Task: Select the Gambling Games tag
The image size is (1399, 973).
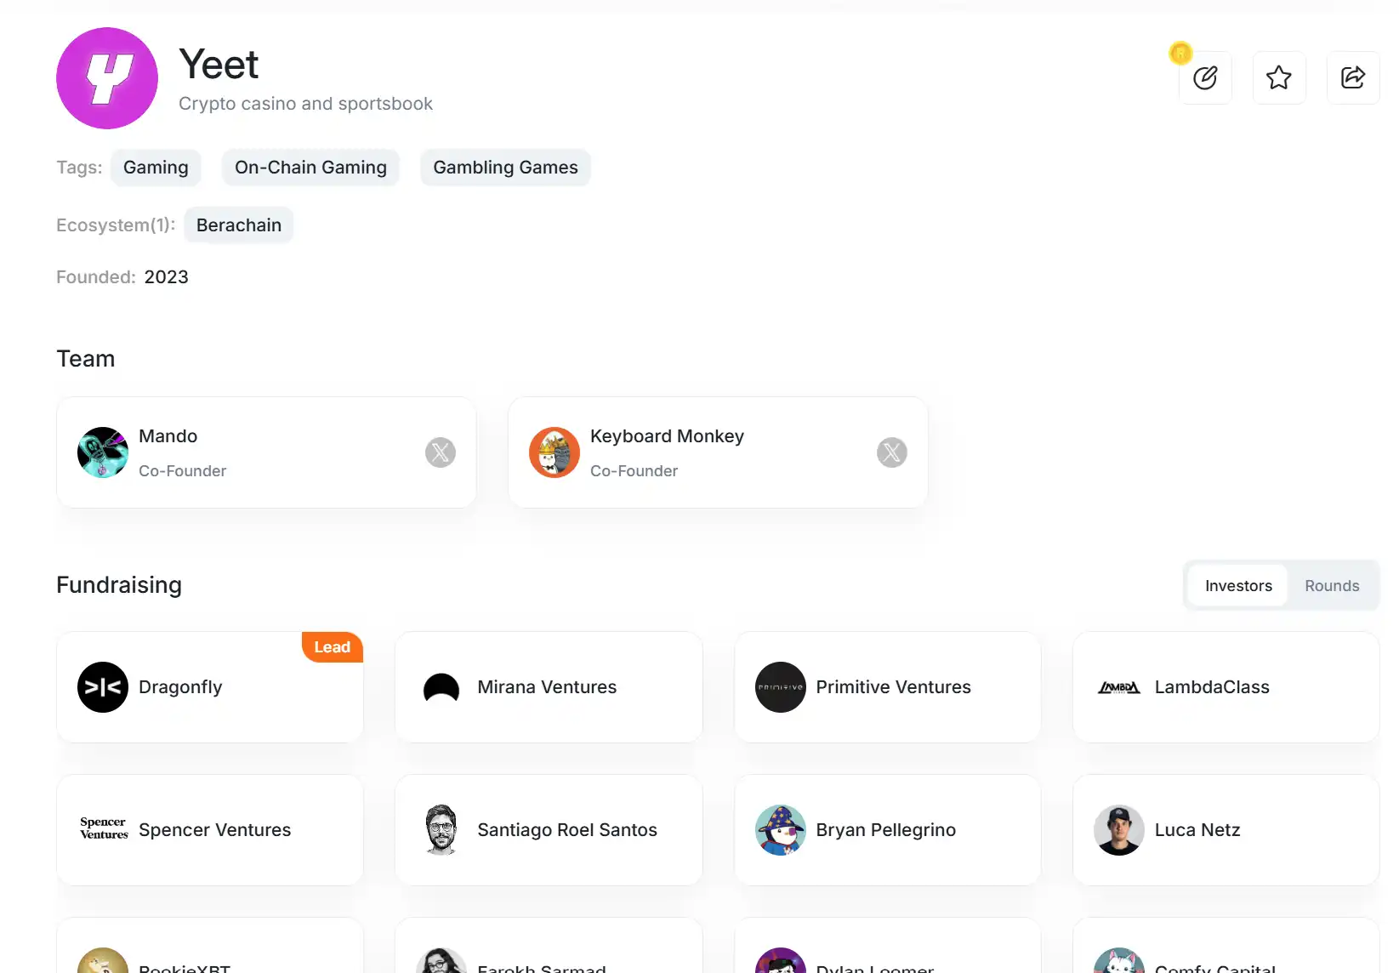Action: pos(505,168)
